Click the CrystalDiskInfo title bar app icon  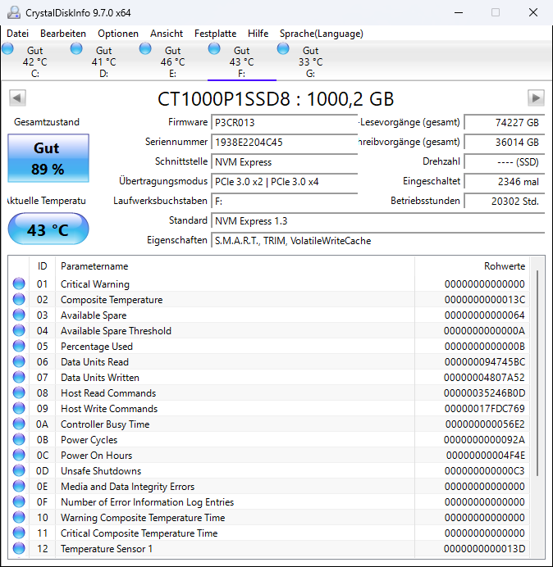tap(14, 12)
